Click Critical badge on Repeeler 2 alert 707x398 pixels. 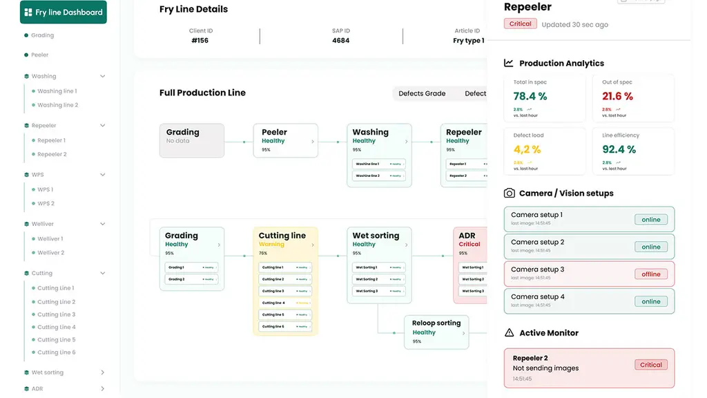[x=651, y=365]
